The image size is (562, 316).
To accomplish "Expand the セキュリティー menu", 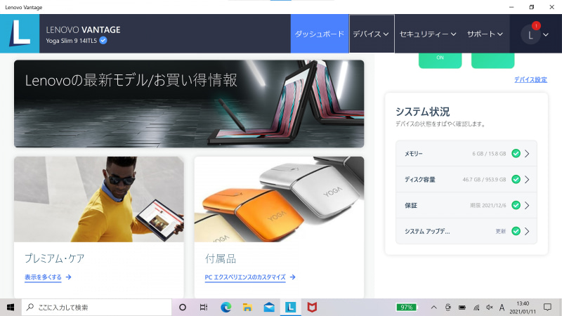I will pos(428,34).
